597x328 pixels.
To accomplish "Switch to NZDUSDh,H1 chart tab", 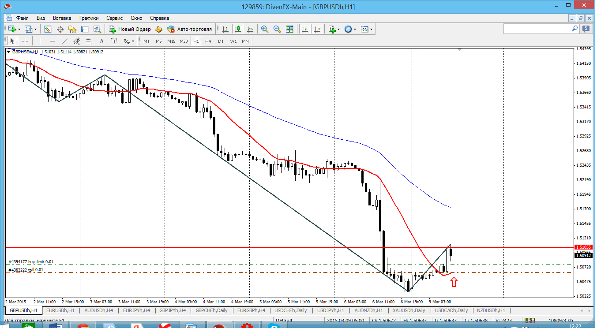I will click(x=491, y=310).
